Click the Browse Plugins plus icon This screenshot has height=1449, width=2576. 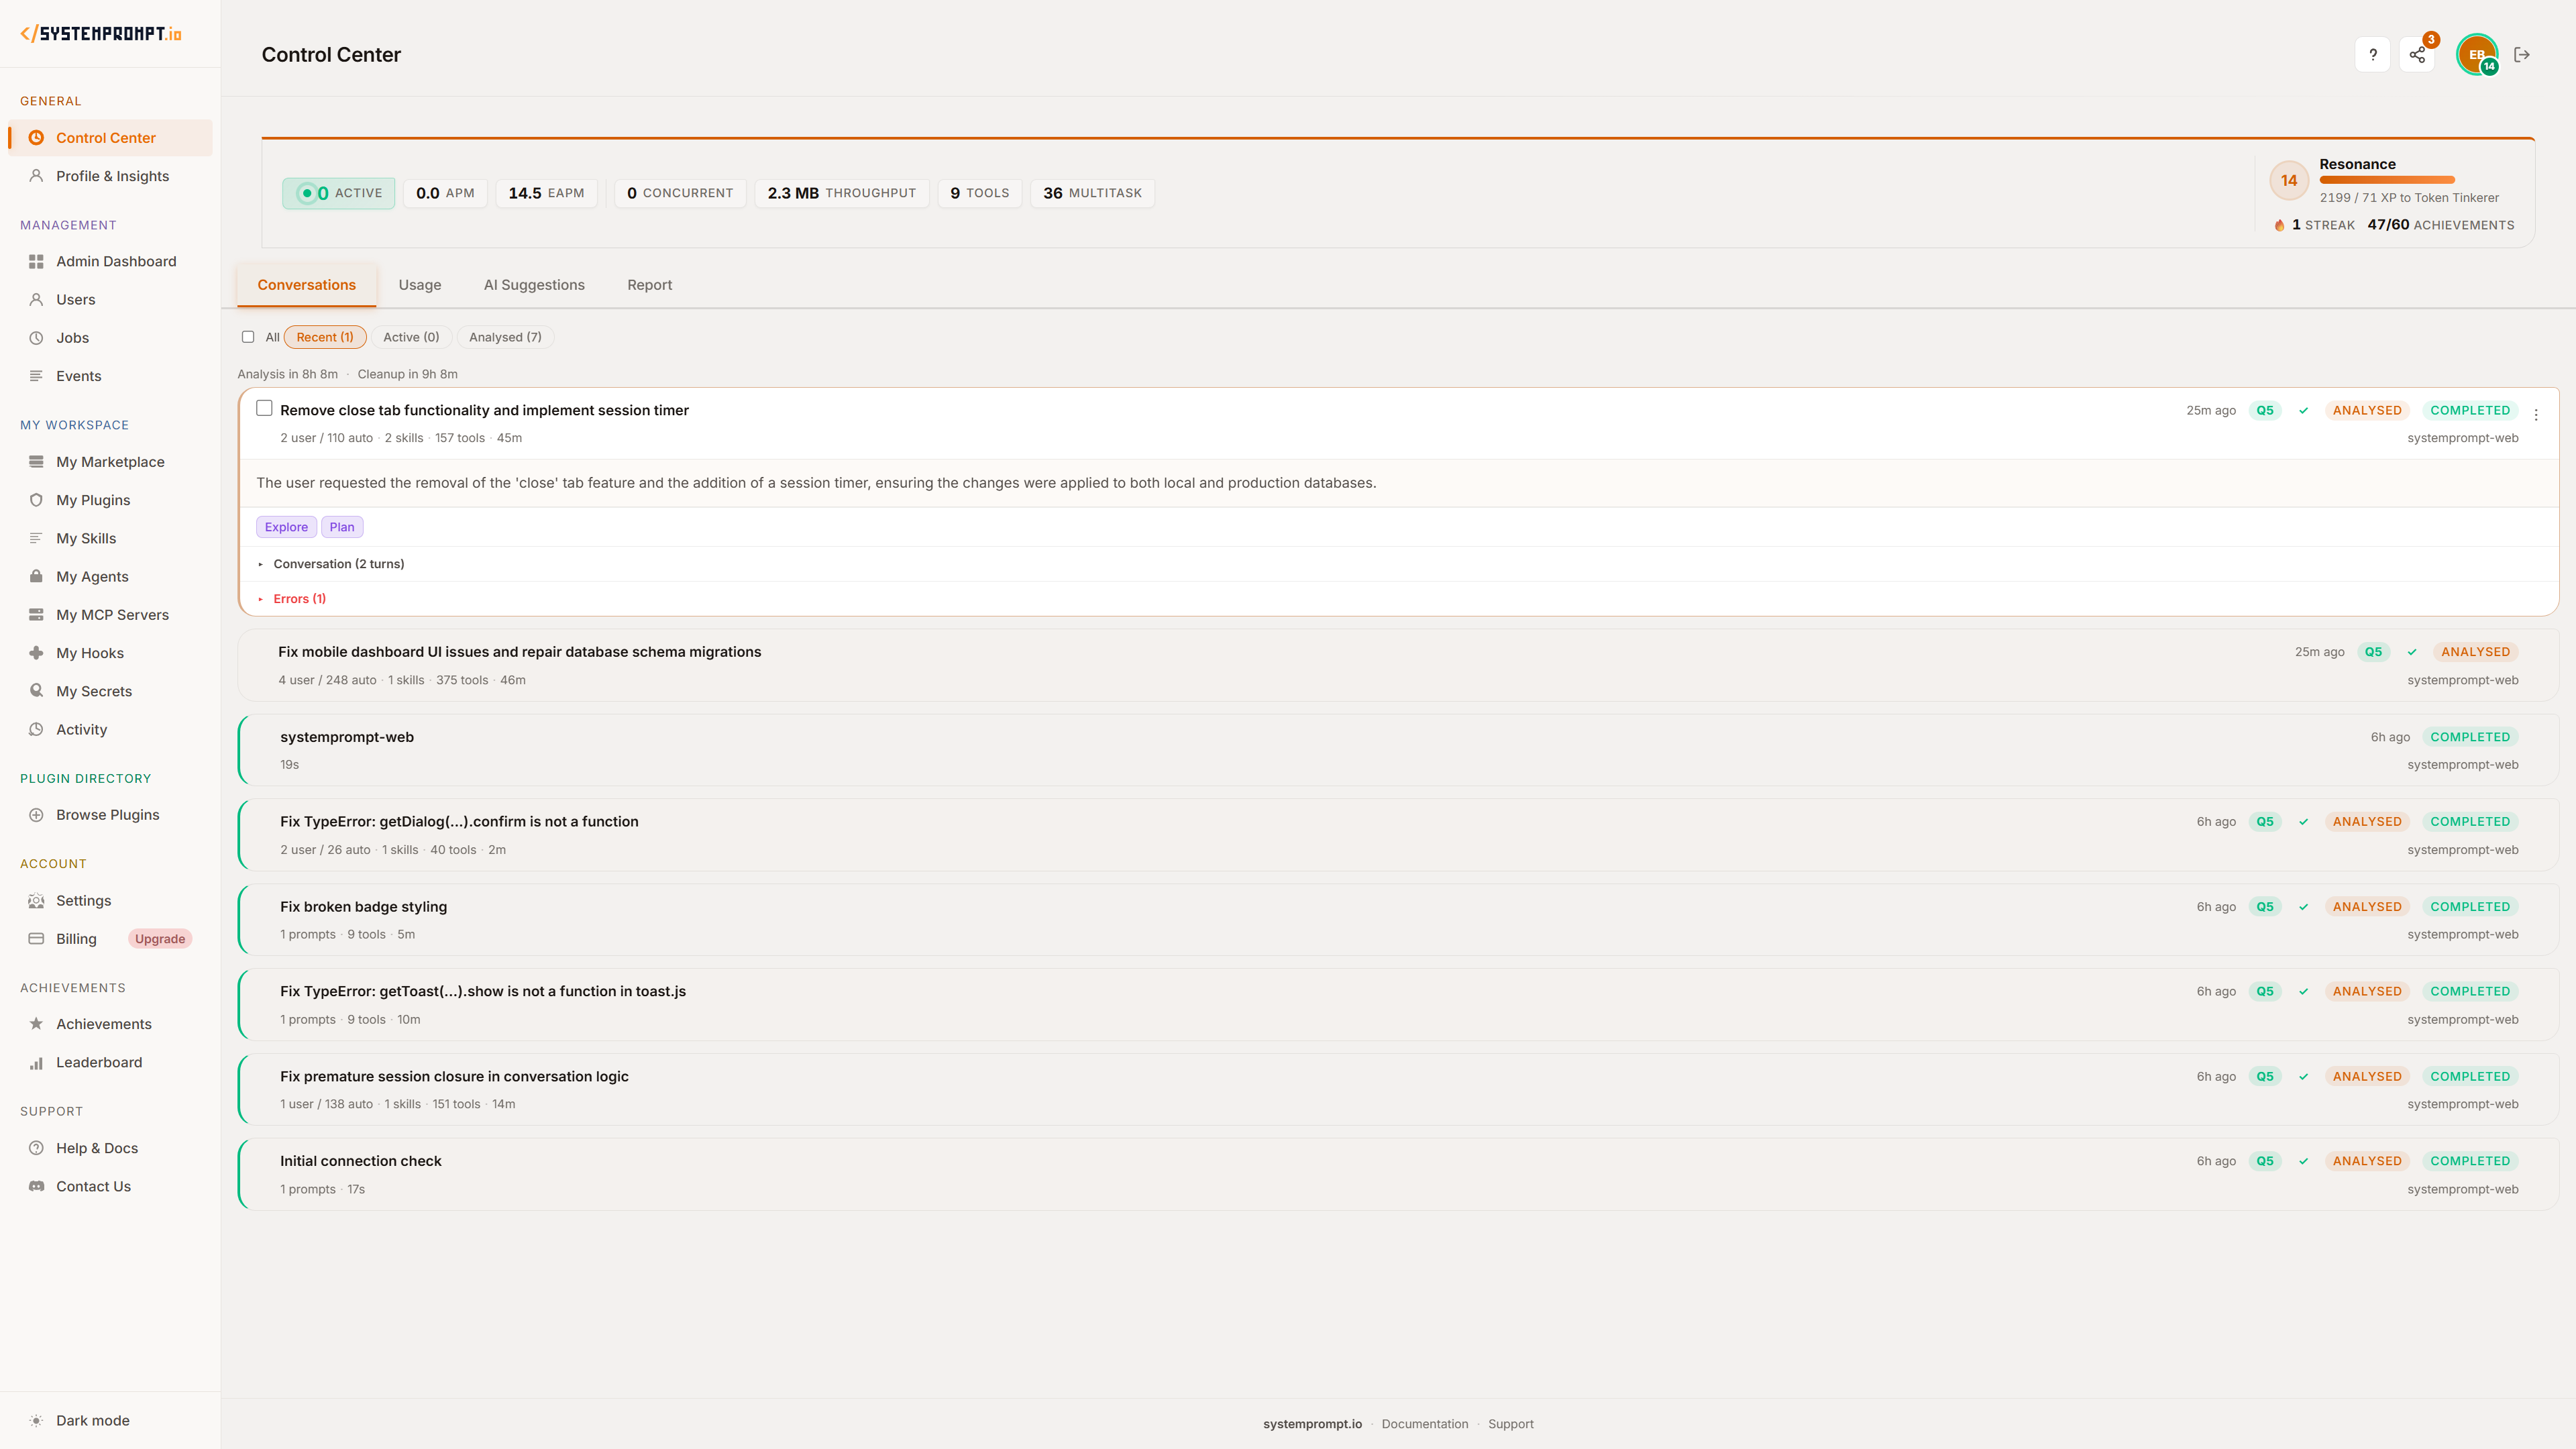36,815
